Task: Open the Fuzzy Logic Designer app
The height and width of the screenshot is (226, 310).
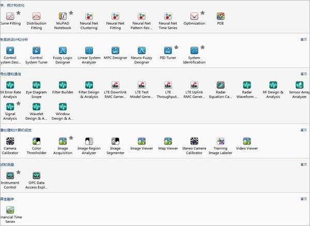Action: coord(63,51)
